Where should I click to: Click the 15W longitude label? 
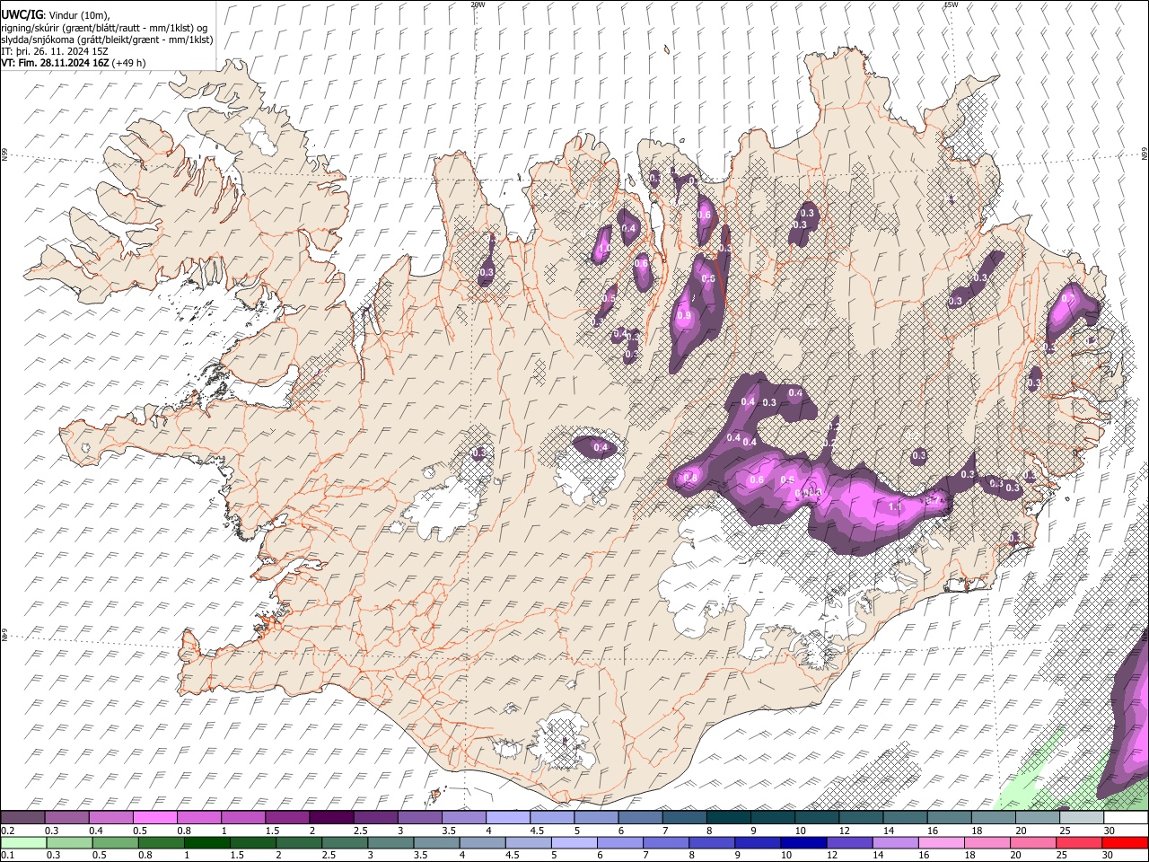pos(951,4)
